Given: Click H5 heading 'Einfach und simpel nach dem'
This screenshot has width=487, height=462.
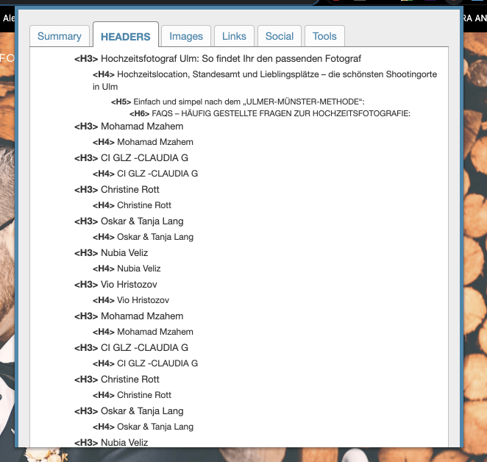Looking at the screenshot, I should (238, 102).
